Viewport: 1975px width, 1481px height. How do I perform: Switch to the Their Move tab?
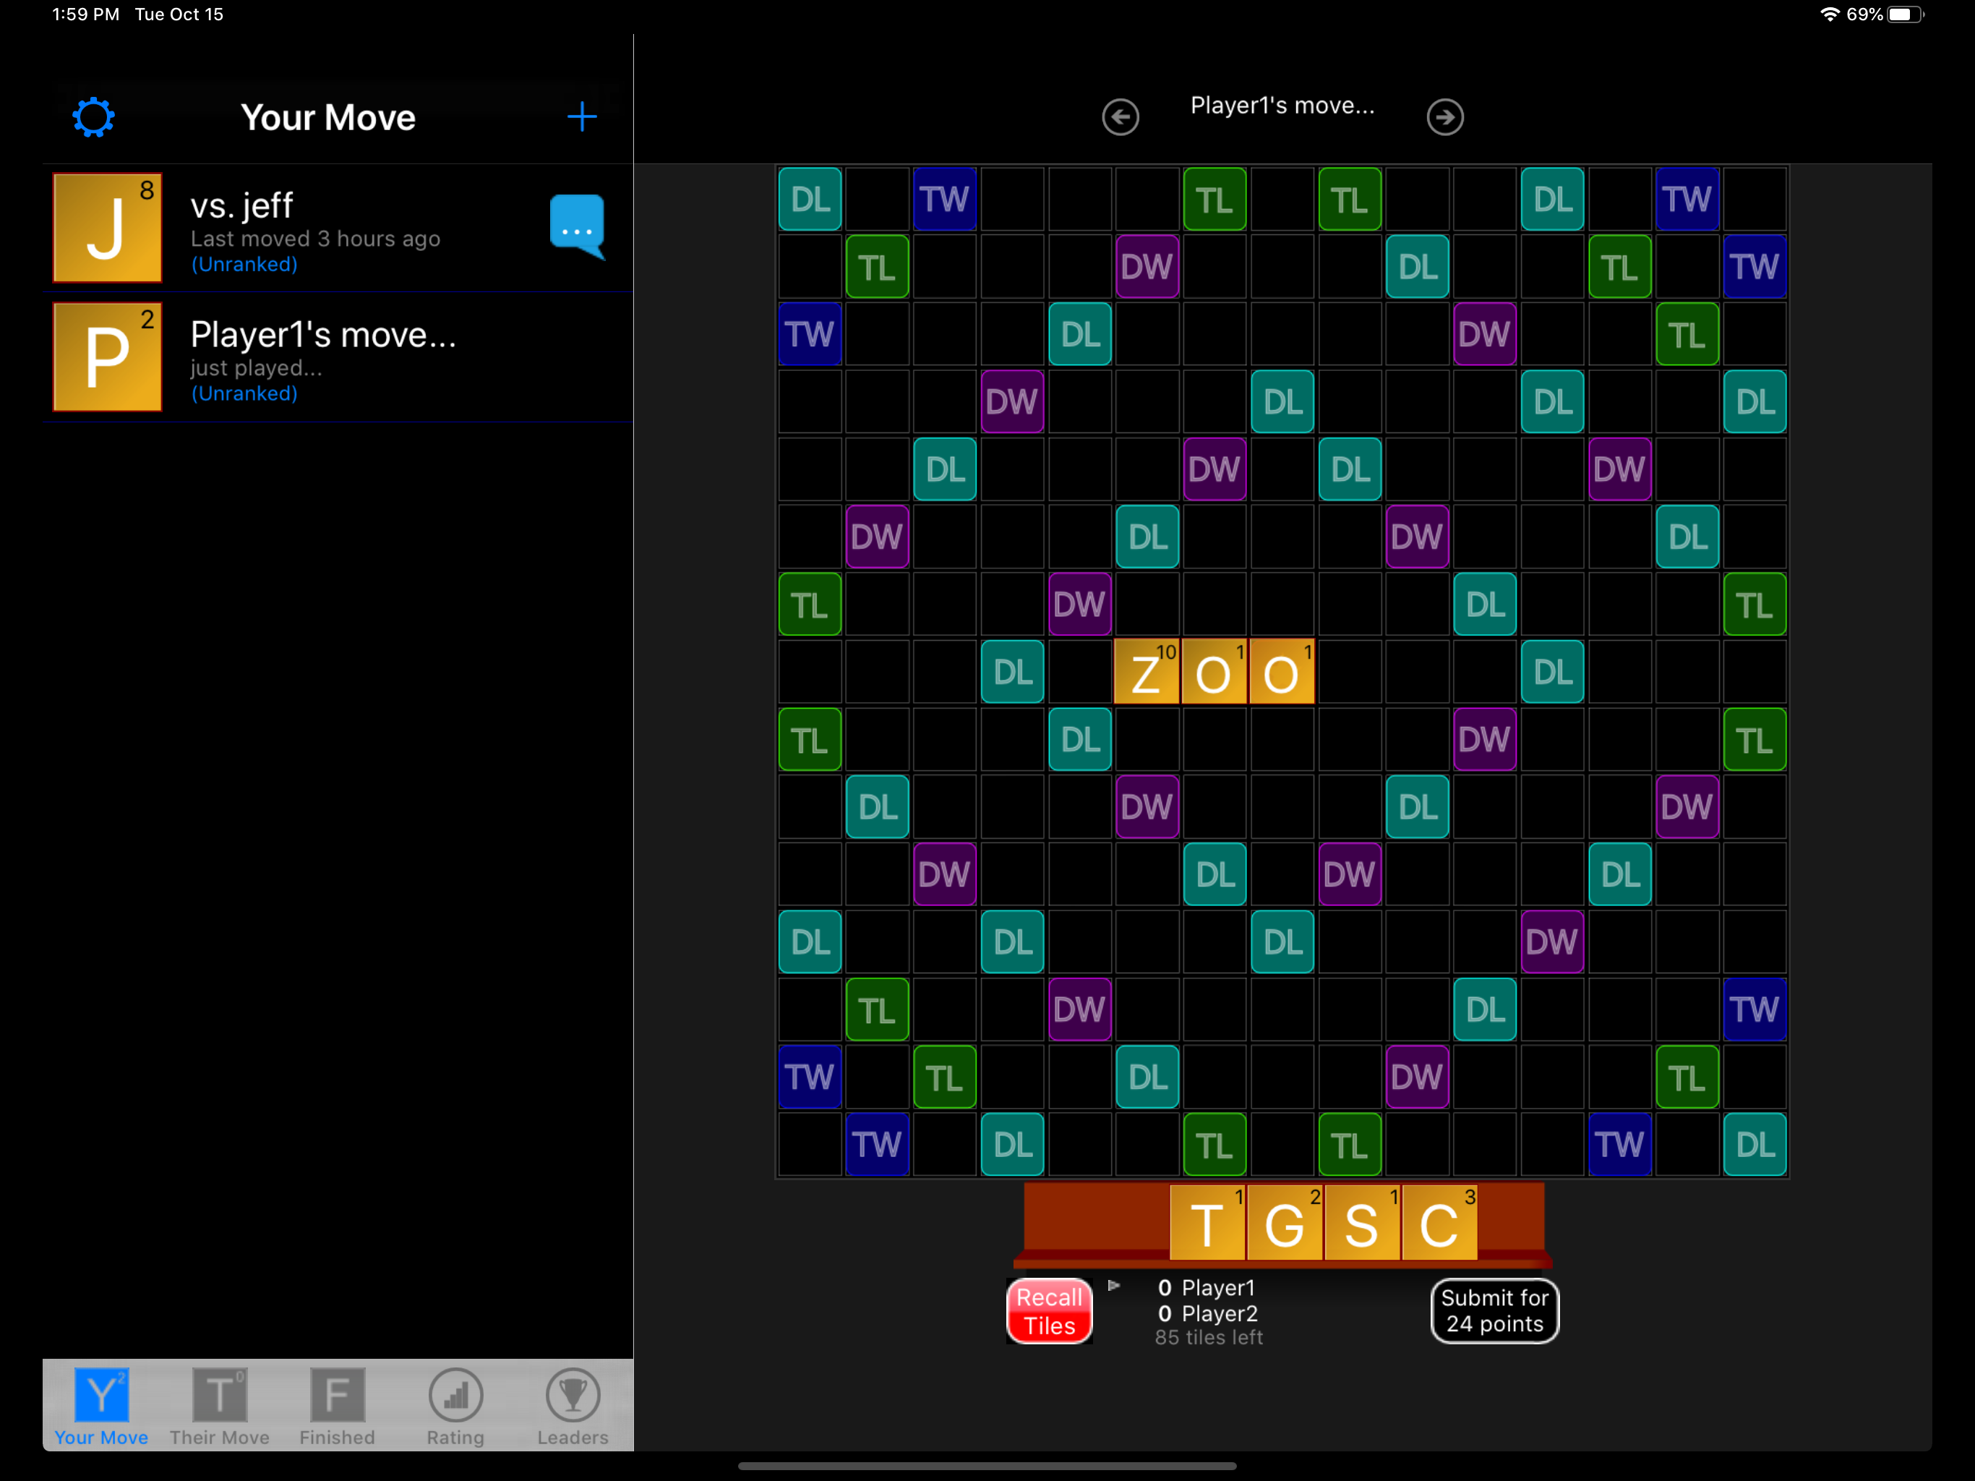[220, 1406]
